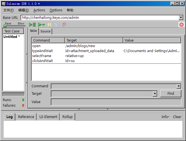This screenshot has height=141, width=186.
Task: Adjust the Fast–Slow speed slider
Action: pyautogui.click(x=14, y=25)
